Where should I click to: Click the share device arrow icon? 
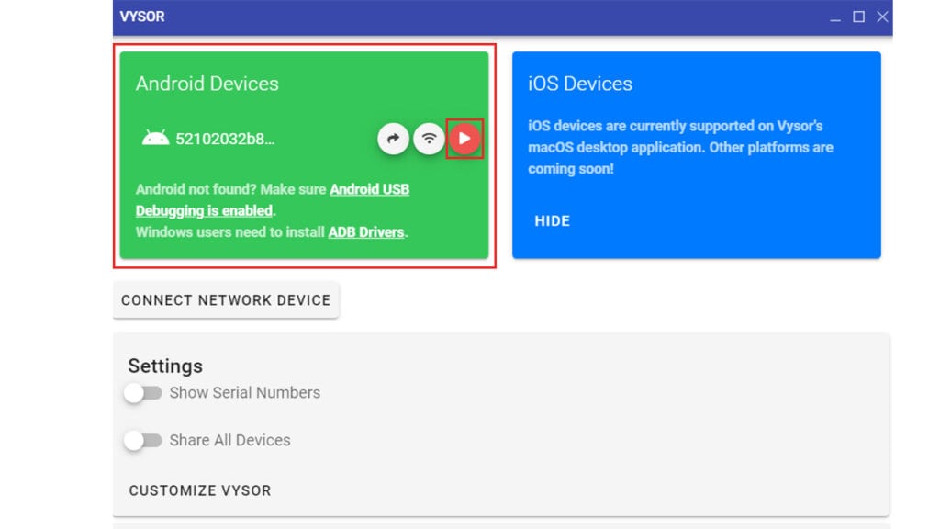[393, 139]
